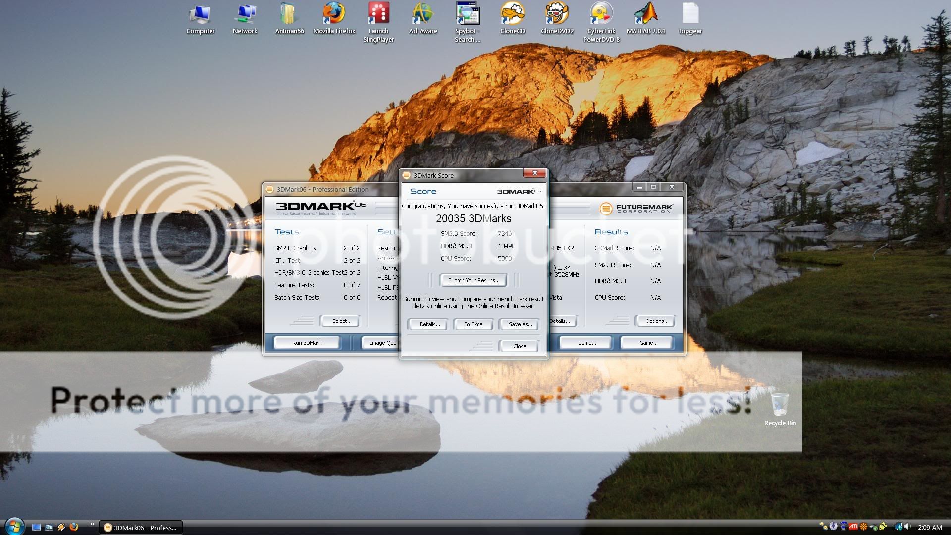Click the Congratulations message text
The height and width of the screenshot is (535, 951).
[473, 206]
